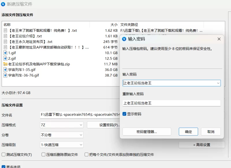Click the 老王论坛介绍.txt document icon

click(x=5, y=36)
